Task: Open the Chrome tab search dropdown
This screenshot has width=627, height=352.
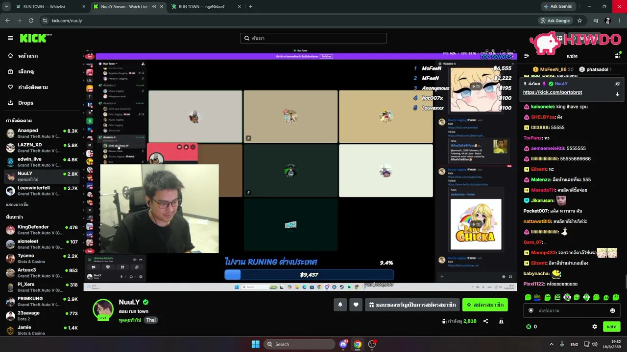Action: click(x=6, y=7)
